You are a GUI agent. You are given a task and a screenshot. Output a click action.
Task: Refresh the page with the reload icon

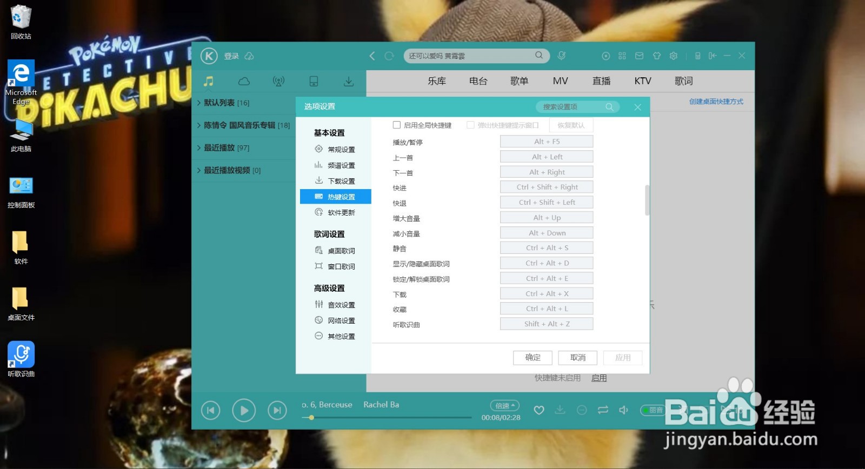click(x=389, y=56)
